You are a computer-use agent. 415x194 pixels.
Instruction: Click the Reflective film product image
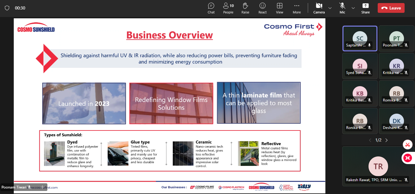click(x=249, y=153)
